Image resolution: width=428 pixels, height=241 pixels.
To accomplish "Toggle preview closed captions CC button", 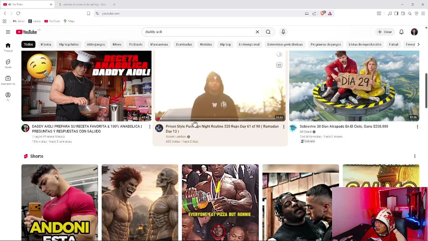I will point(279,65).
